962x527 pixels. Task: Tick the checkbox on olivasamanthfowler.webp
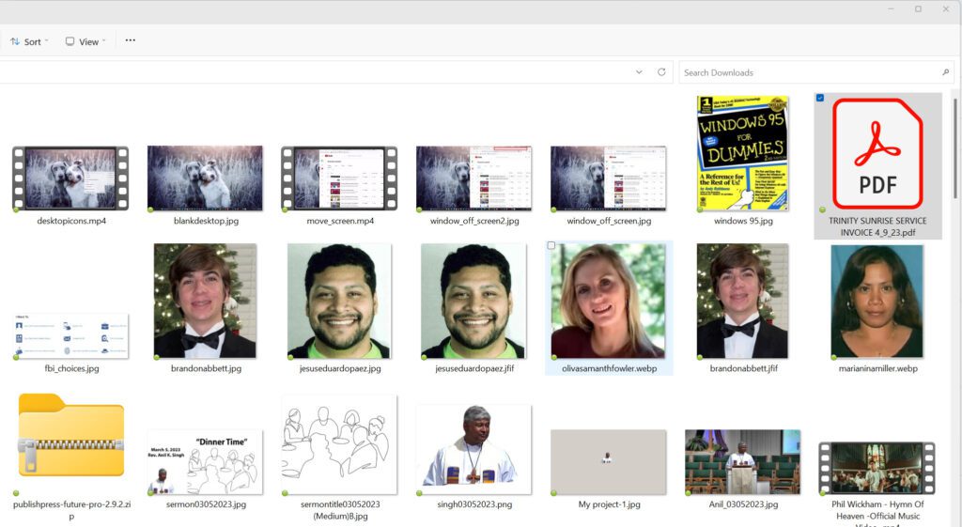coord(551,245)
